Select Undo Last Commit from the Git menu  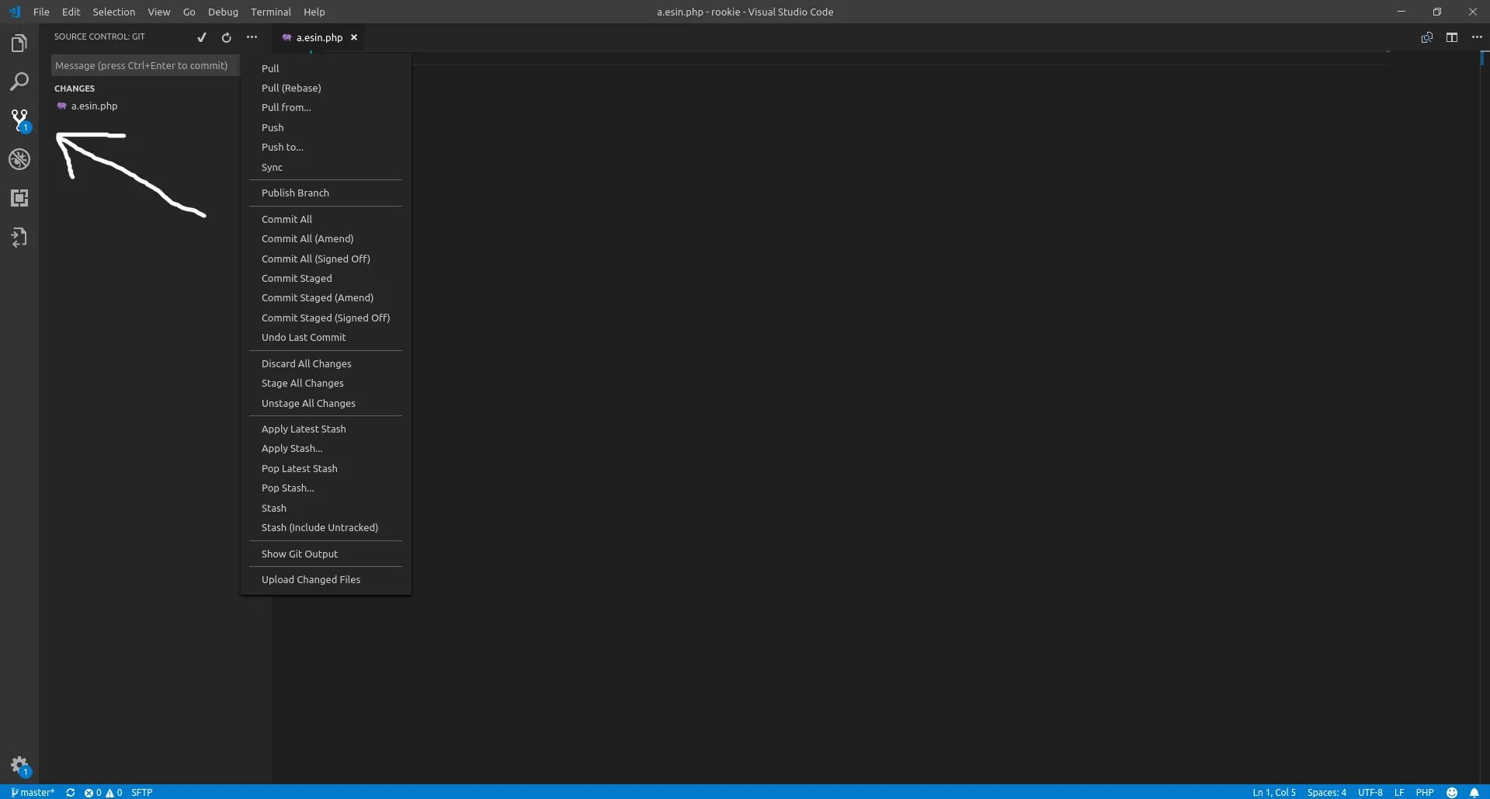pyautogui.click(x=304, y=337)
